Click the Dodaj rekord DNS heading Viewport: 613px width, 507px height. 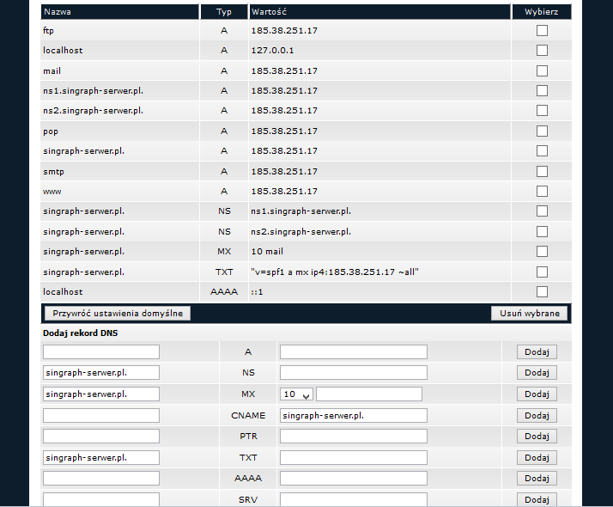(x=80, y=333)
